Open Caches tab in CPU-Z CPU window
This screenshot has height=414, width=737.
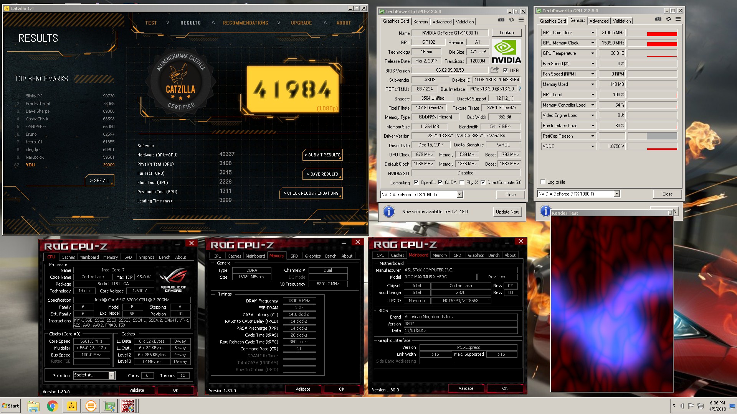[x=68, y=257]
